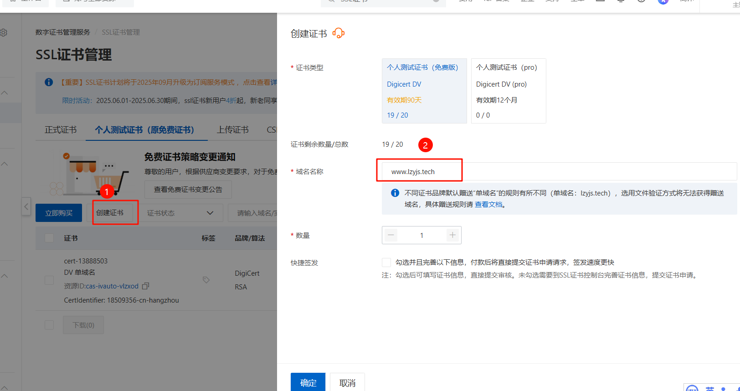The image size is (740, 391).
Task: Select the 个人测试证书 (pro) certificate type card
Action: [508, 91]
